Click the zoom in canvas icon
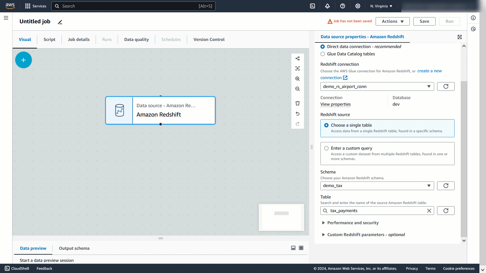Screen dimensions: 486x273 coord(297,79)
